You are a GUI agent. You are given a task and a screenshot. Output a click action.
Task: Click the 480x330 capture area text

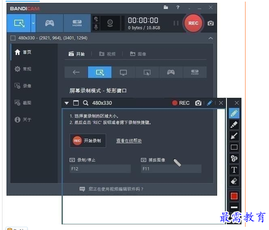coord(53,38)
